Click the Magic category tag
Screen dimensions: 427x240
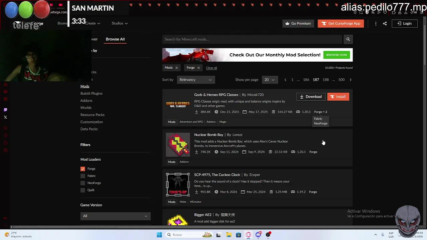tap(223, 122)
